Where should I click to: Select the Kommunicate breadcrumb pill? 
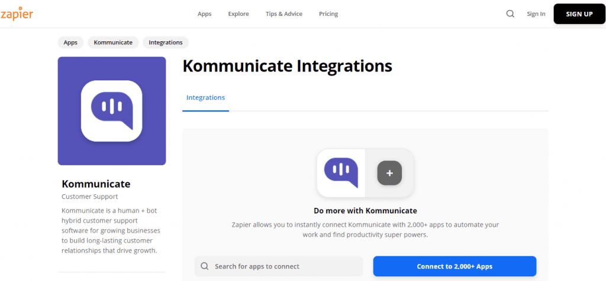tap(113, 43)
